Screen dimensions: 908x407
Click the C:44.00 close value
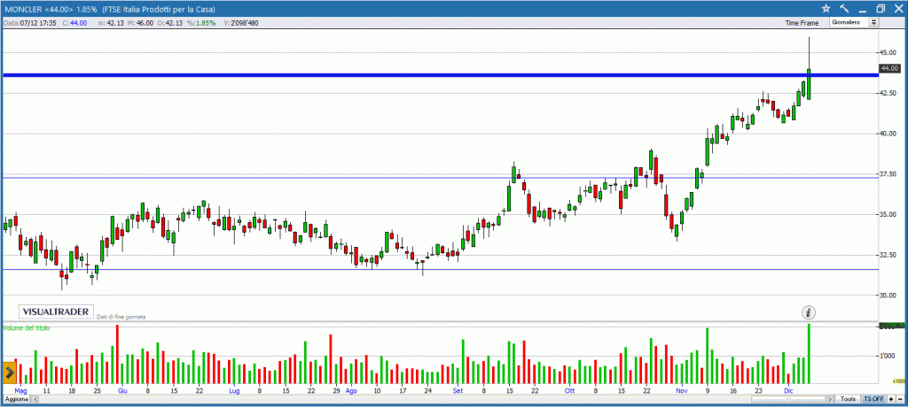click(x=74, y=23)
